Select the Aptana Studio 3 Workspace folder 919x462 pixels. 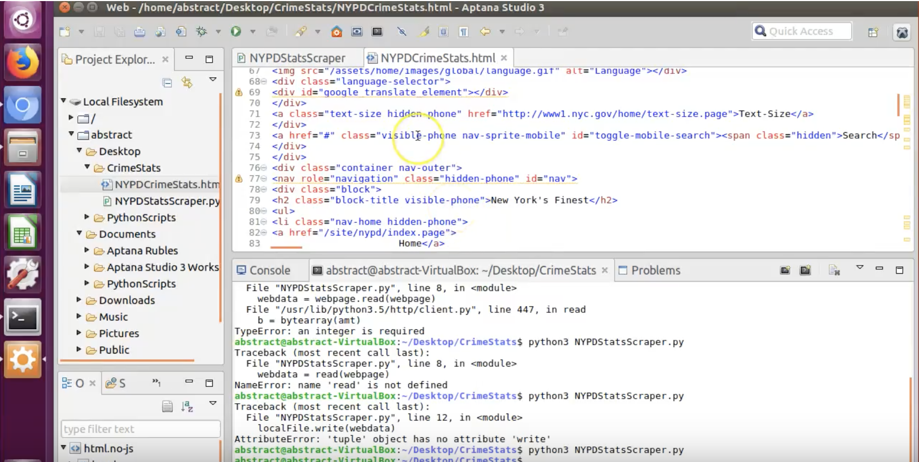tap(157, 267)
